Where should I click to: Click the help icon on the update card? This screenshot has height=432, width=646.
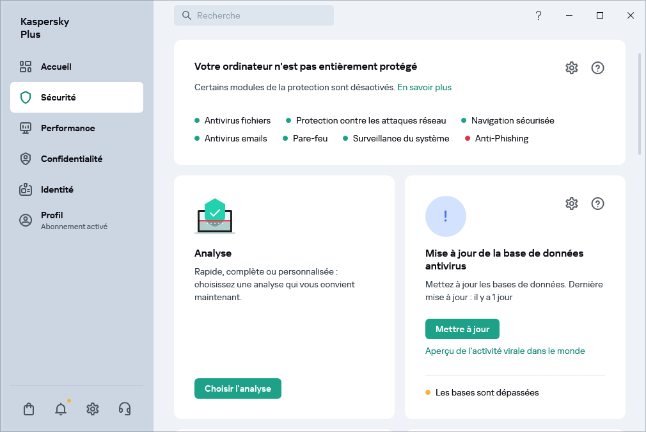(597, 204)
